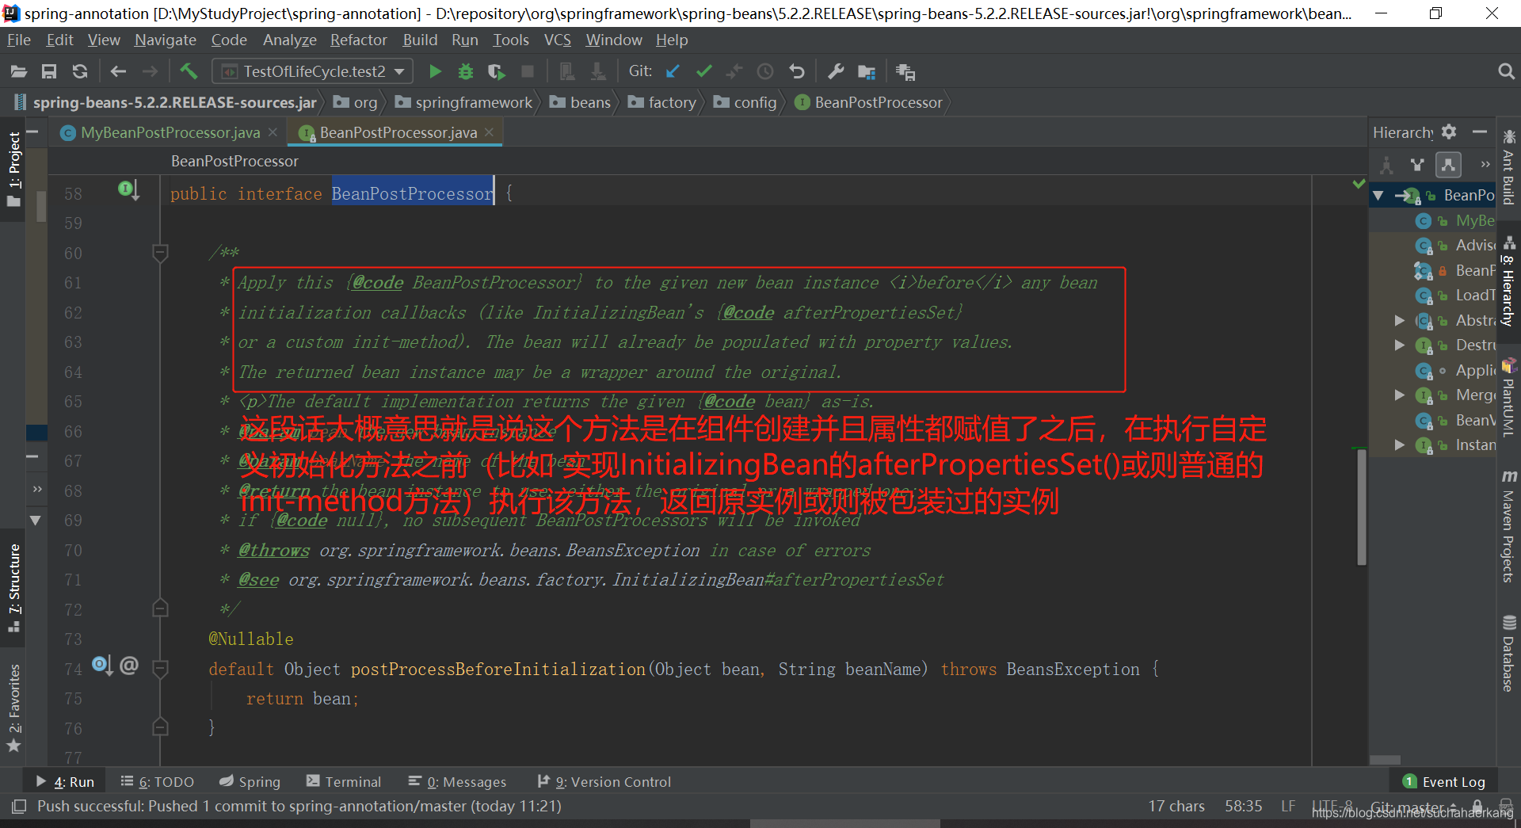Run TestOfLifeCycle.test2 with the green play icon
This screenshot has width=1521, height=828.
tap(435, 72)
